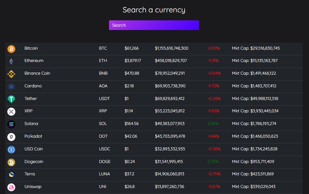Click the Terra logo icon

[x=11, y=175]
